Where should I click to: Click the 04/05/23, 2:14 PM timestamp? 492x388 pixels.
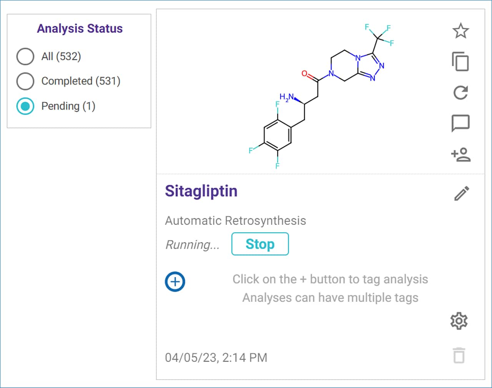[x=216, y=358]
